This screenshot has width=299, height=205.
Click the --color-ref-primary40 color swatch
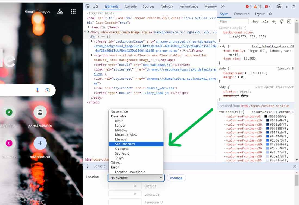coord(267,137)
